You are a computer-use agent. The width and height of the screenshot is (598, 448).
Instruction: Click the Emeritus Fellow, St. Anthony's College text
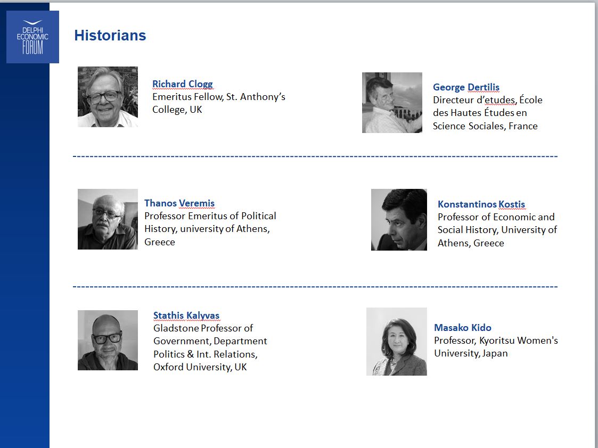219,103
